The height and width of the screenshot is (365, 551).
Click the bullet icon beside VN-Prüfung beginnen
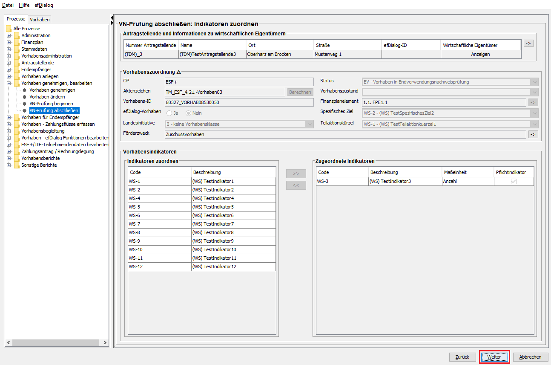[x=25, y=104]
